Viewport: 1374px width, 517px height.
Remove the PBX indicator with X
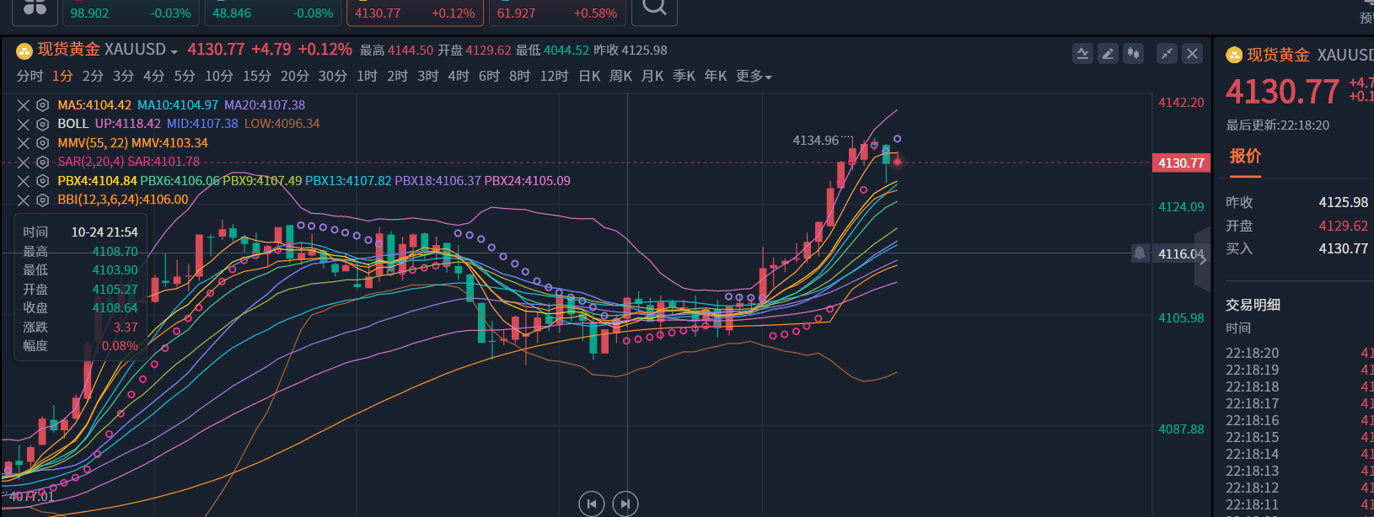24,181
